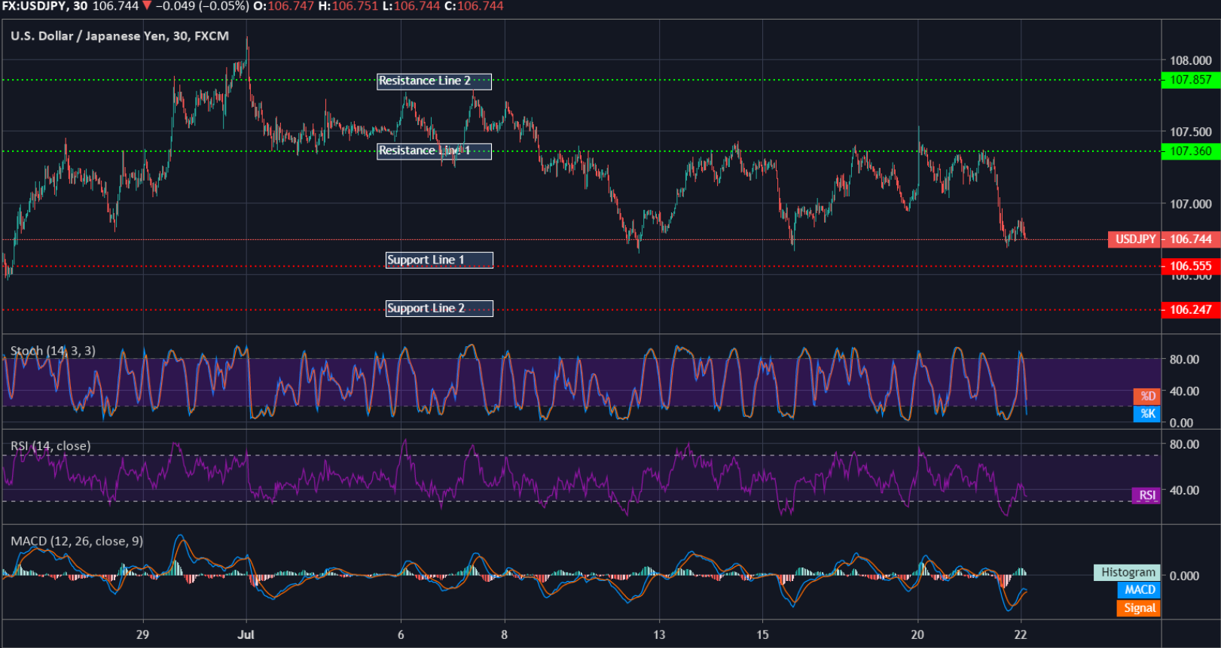Screen dimensions: 1221x648
Task: Click the O:106.747 open value in header
Action: (283, 6)
